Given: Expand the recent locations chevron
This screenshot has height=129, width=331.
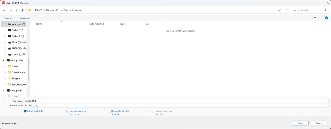Looking at the screenshot, I should (17, 10).
